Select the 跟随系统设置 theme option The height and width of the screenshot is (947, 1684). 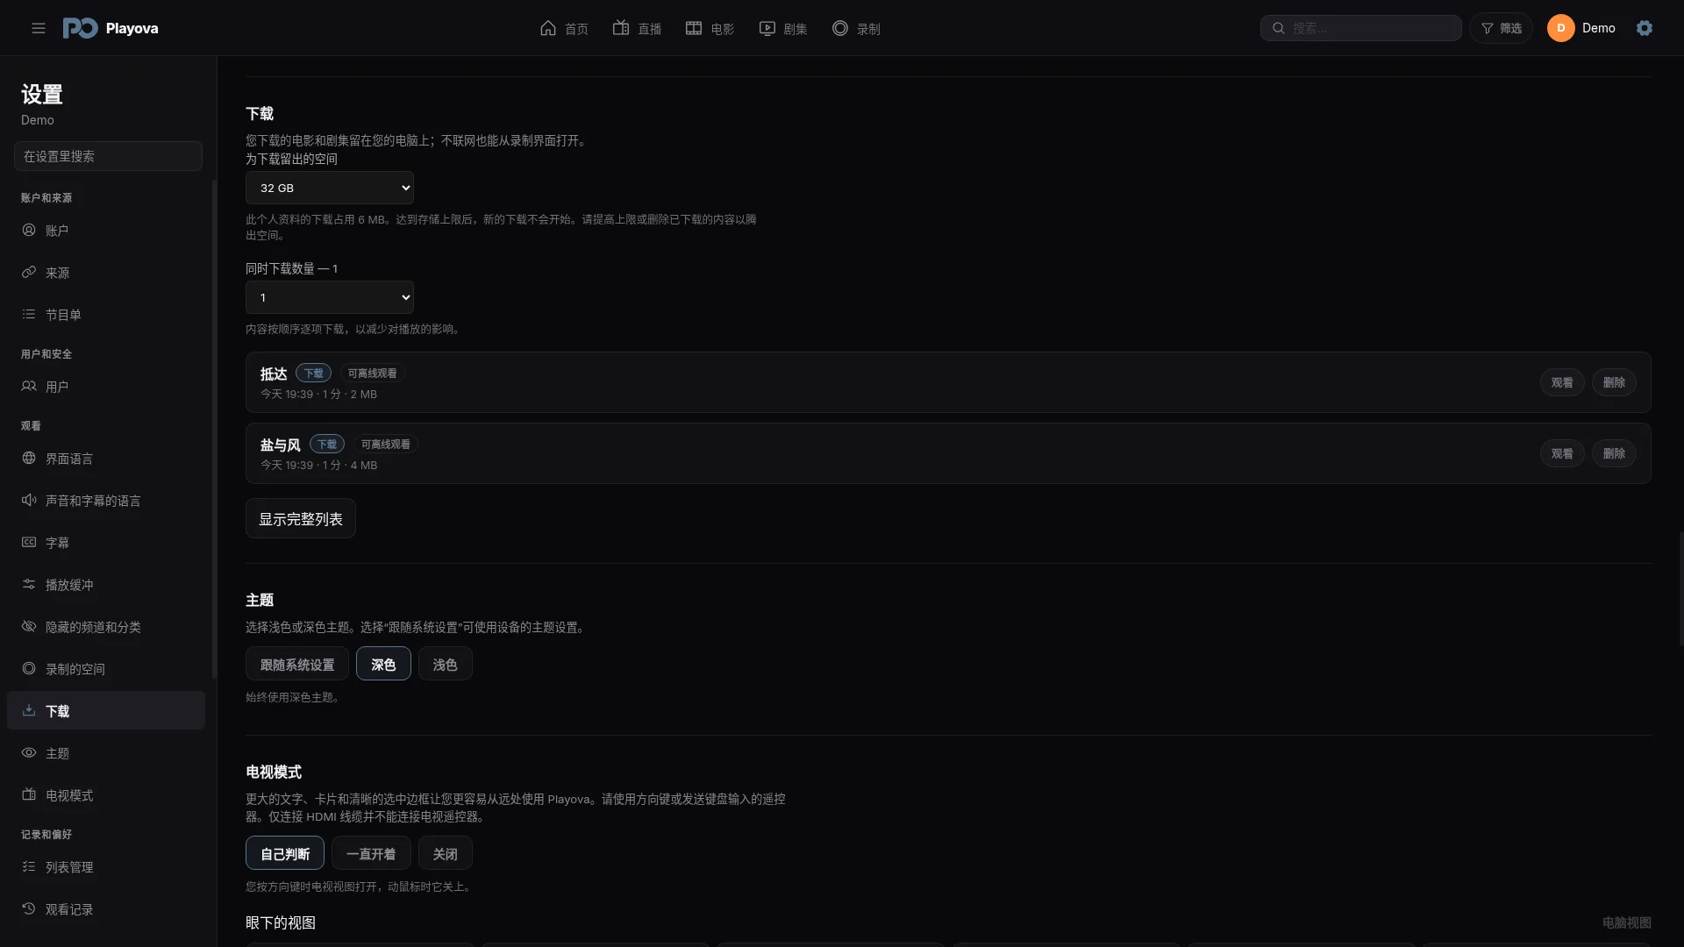(297, 664)
